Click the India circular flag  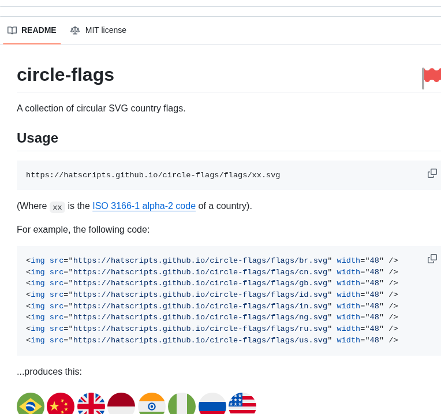coord(152,403)
